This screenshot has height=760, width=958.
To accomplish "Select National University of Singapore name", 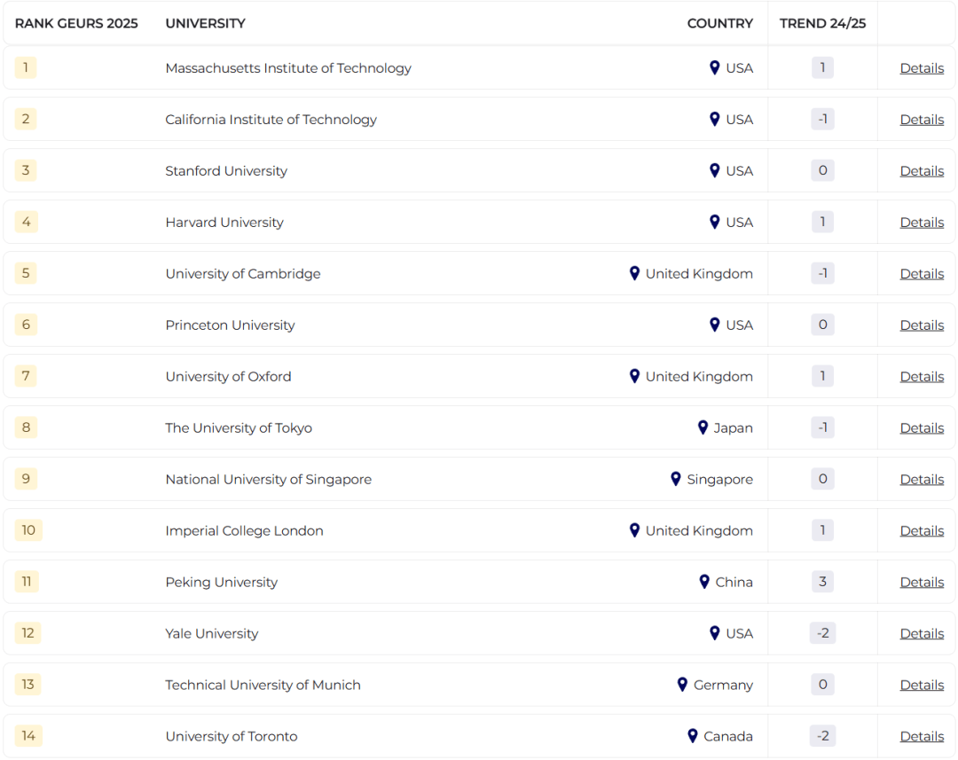I will [x=269, y=480].
